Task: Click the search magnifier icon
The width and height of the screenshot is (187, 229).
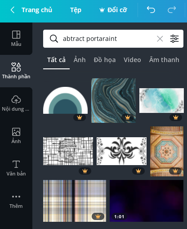Action: coord(54,39)
